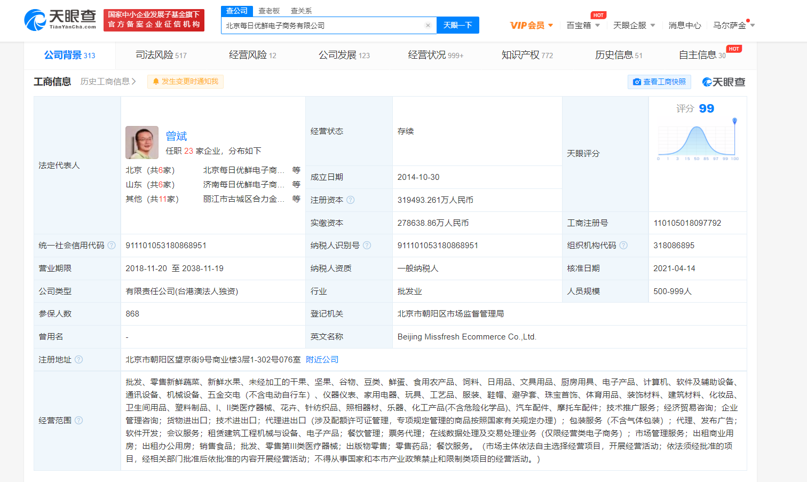Click the TianYanCha logo
Screen dimensions: 807x482
pyautogui.click(x=60, y=20)
